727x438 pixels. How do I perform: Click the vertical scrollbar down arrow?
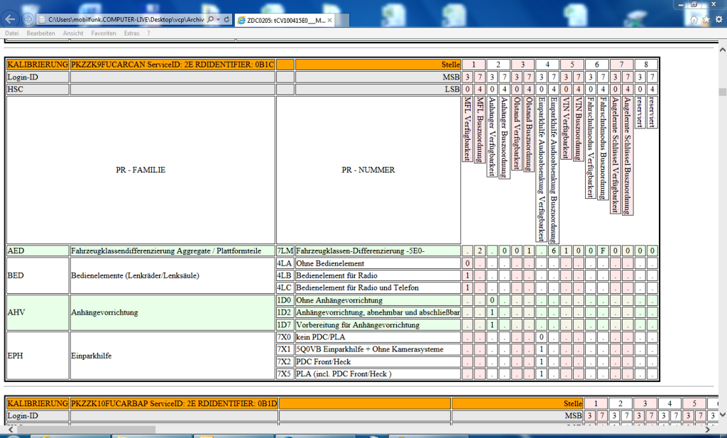pyautogui.click(x=721, y=415)
